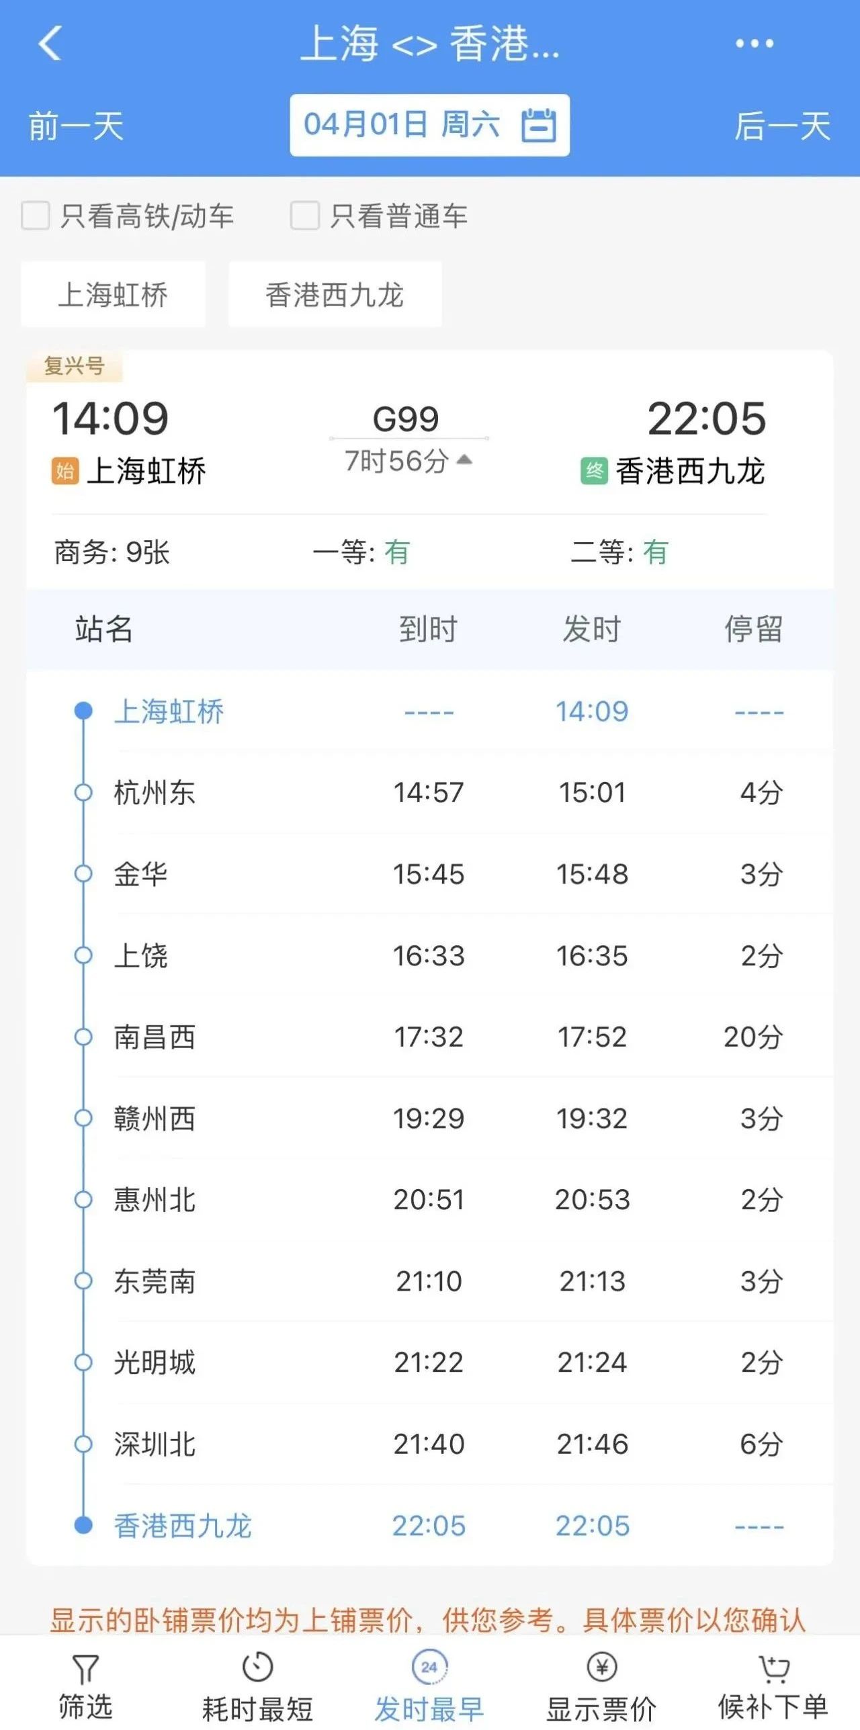
Task: Tap 二等 seat availability
Action: tap(619, 552)
